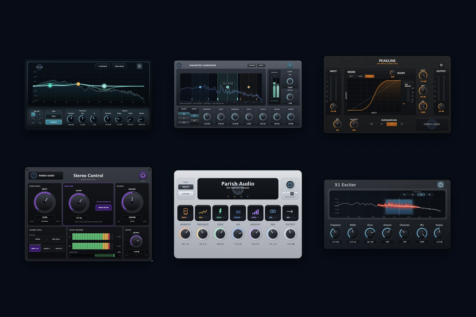Image resolution: width=476 pixels, height=317 pixels.
Task: Select Smooth mode in the Harmonic Enhancer
Action: (186, 187)
